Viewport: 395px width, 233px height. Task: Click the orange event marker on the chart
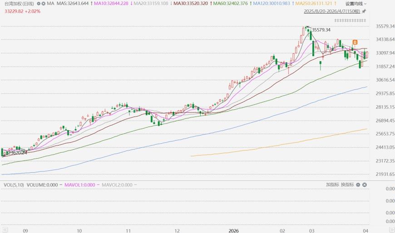pyautogui.click(x=355, y=42)
